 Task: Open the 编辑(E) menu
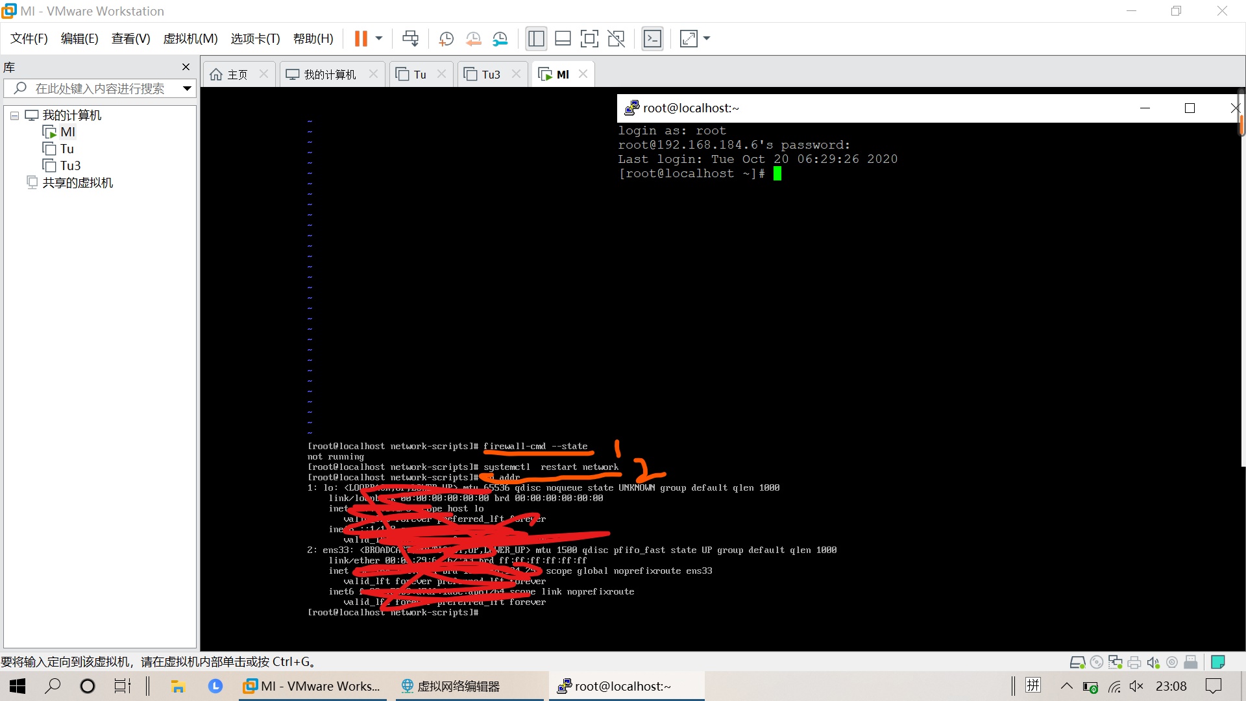(79, 39)
